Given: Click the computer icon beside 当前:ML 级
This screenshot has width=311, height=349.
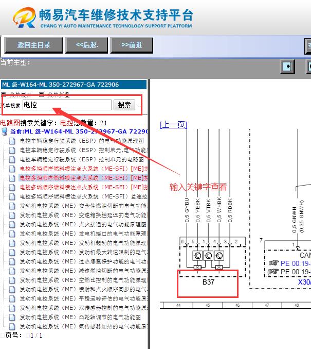Looking at the screenshot, I should tap(5, 131).
